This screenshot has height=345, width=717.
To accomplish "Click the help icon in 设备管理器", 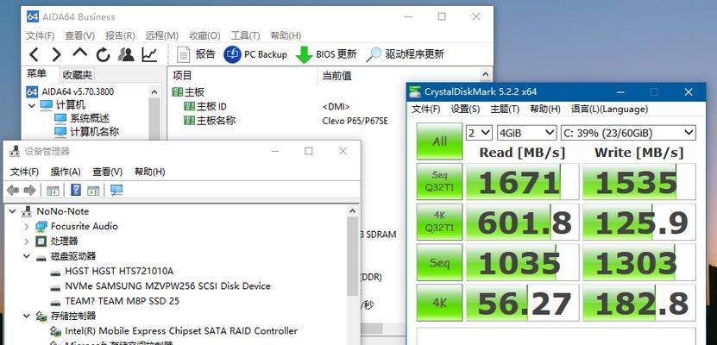I will [x=75, y=190].
